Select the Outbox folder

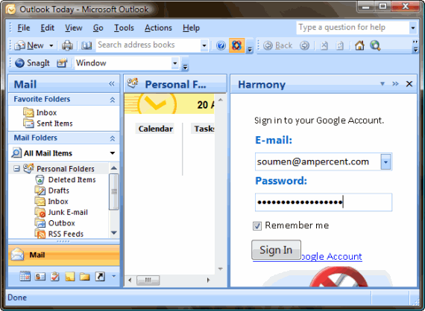tap(55, 223)
